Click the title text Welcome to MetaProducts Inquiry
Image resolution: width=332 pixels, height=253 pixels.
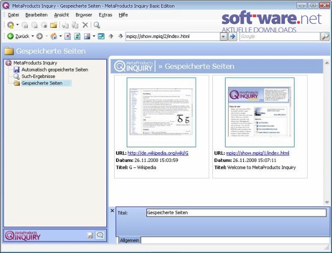pos(262,167)
